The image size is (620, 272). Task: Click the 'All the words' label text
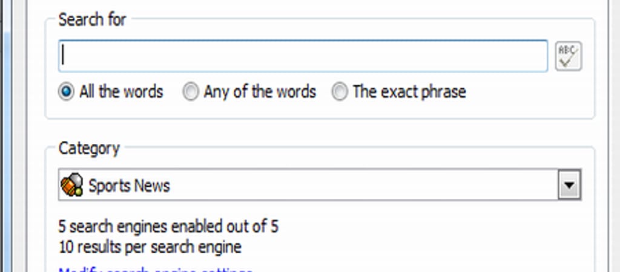pos(121,92)
